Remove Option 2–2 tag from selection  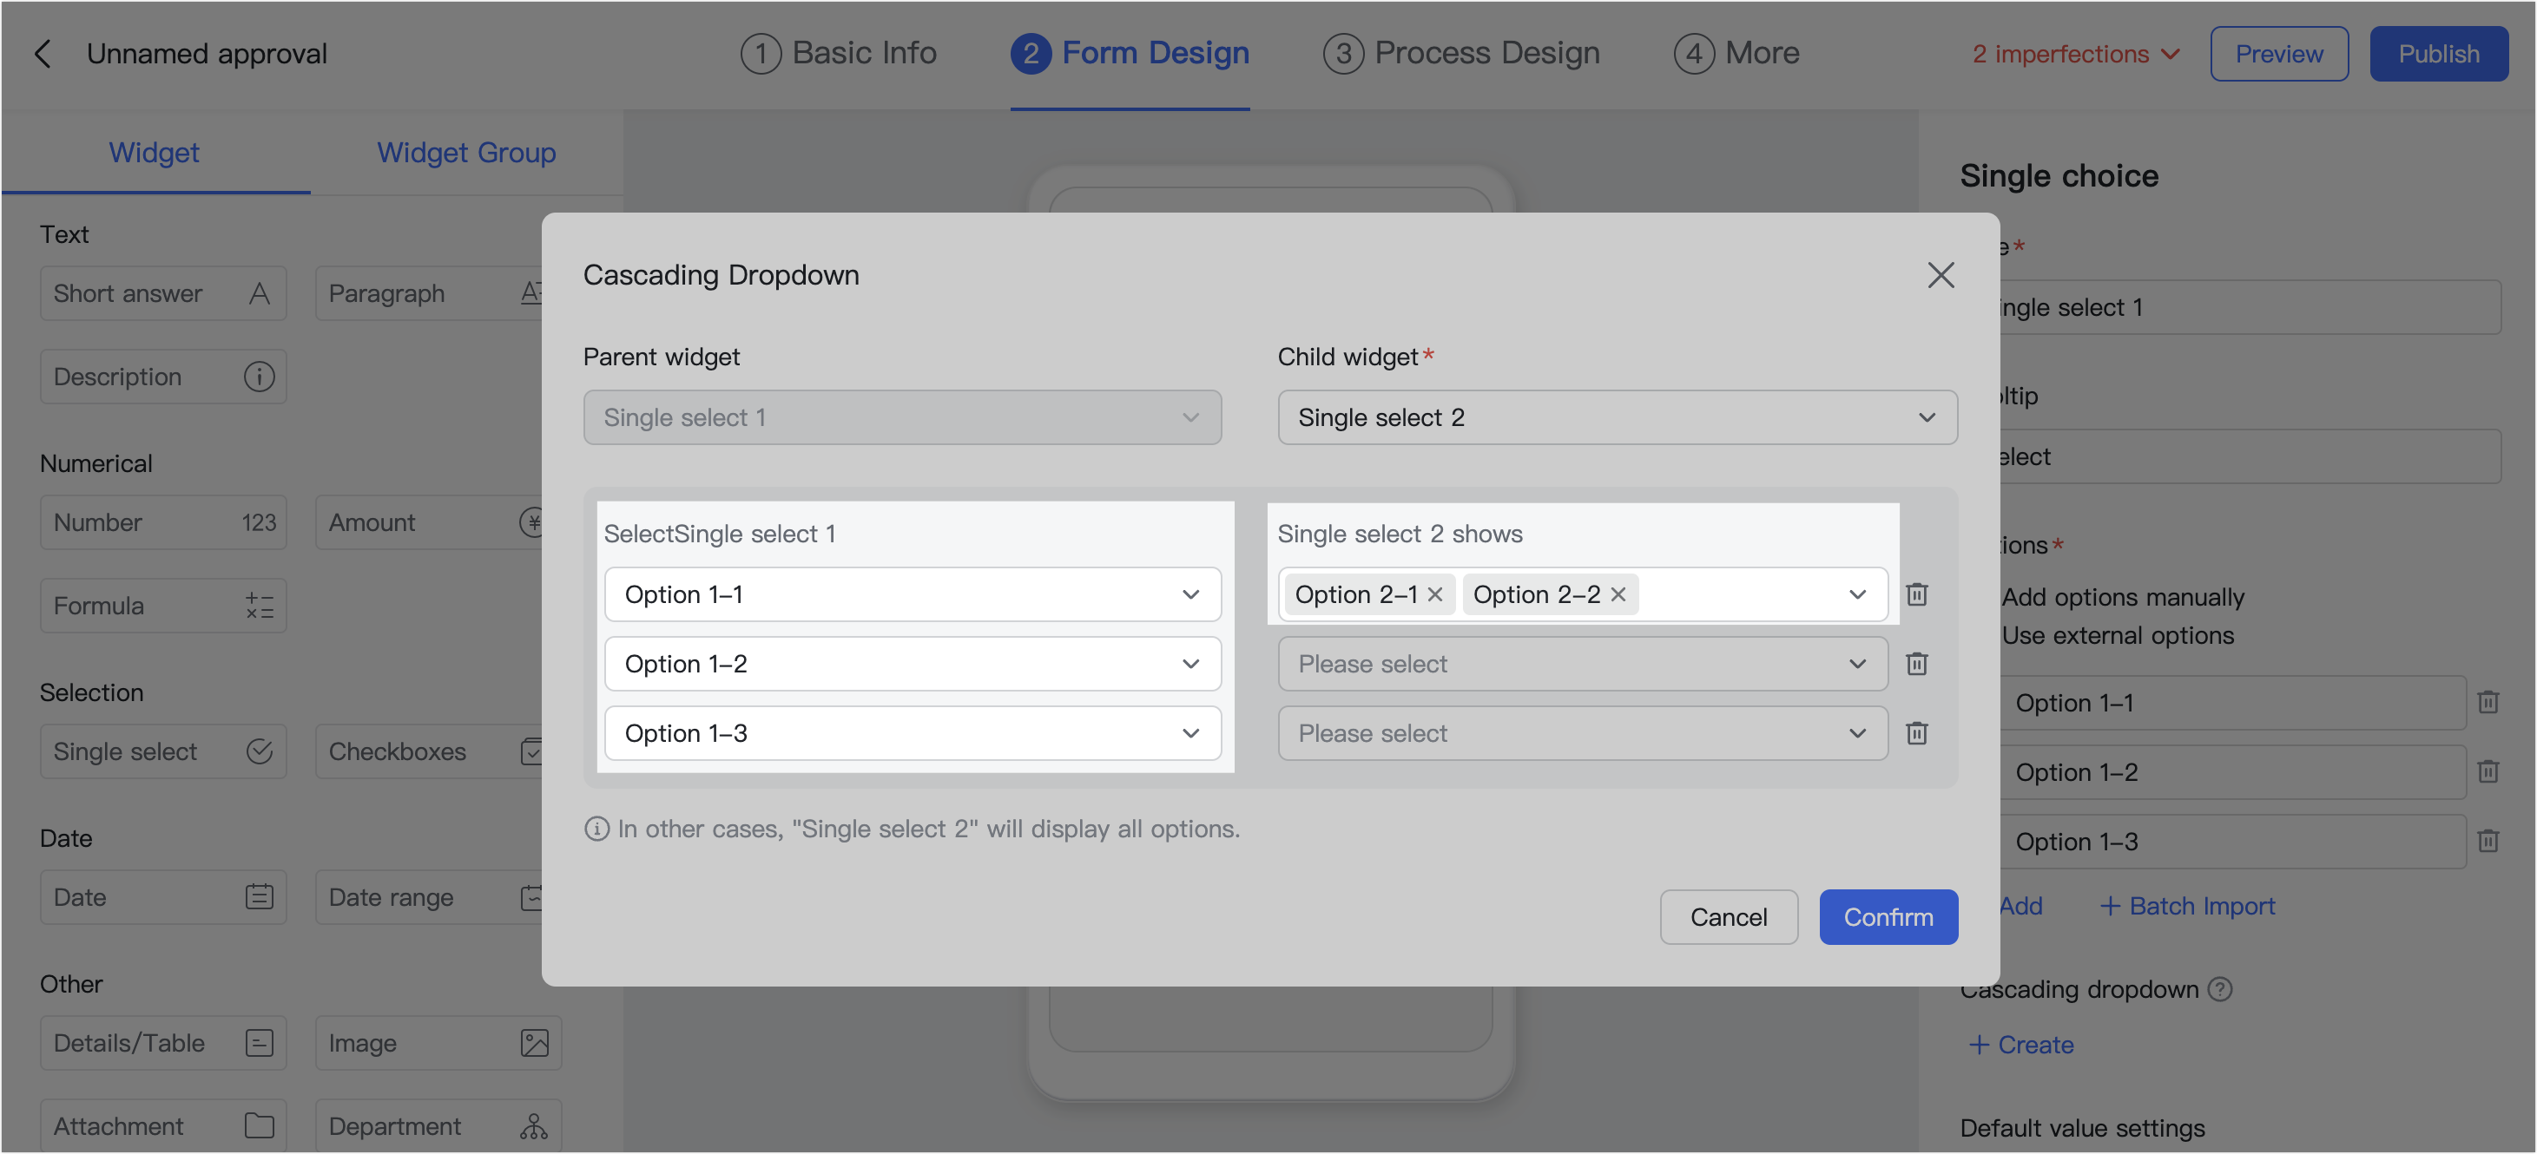pos(1618,594)
